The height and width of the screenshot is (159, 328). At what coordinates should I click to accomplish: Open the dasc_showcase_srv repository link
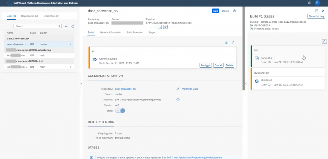125,89
